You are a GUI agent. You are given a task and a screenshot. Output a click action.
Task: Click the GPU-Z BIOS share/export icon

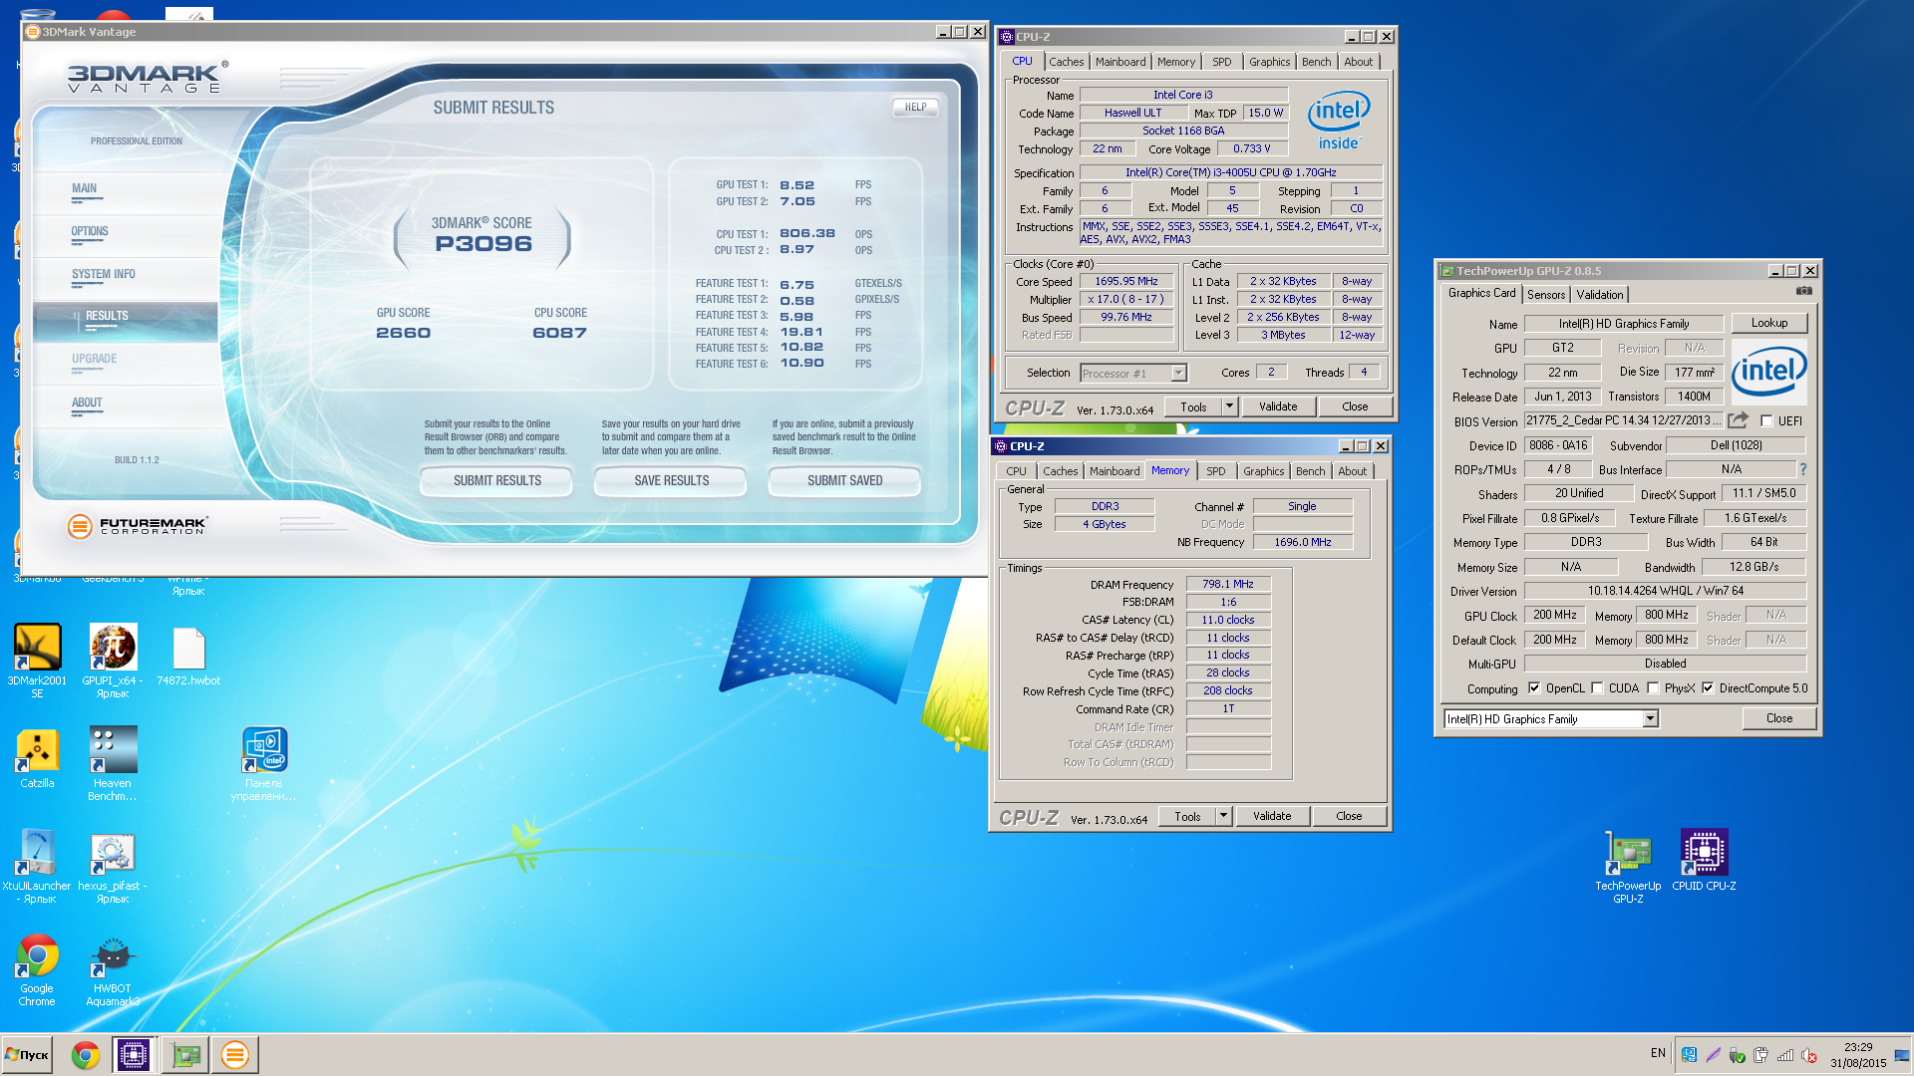[1738, 420]
